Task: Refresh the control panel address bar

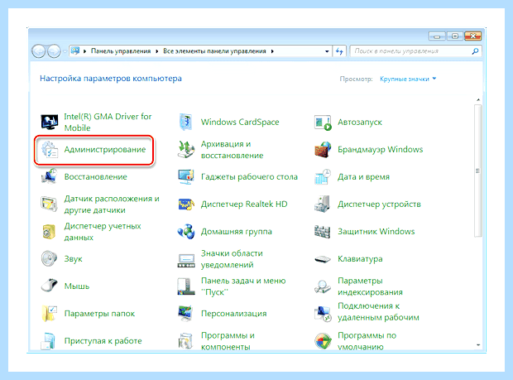Action: (x=339, y=51)
